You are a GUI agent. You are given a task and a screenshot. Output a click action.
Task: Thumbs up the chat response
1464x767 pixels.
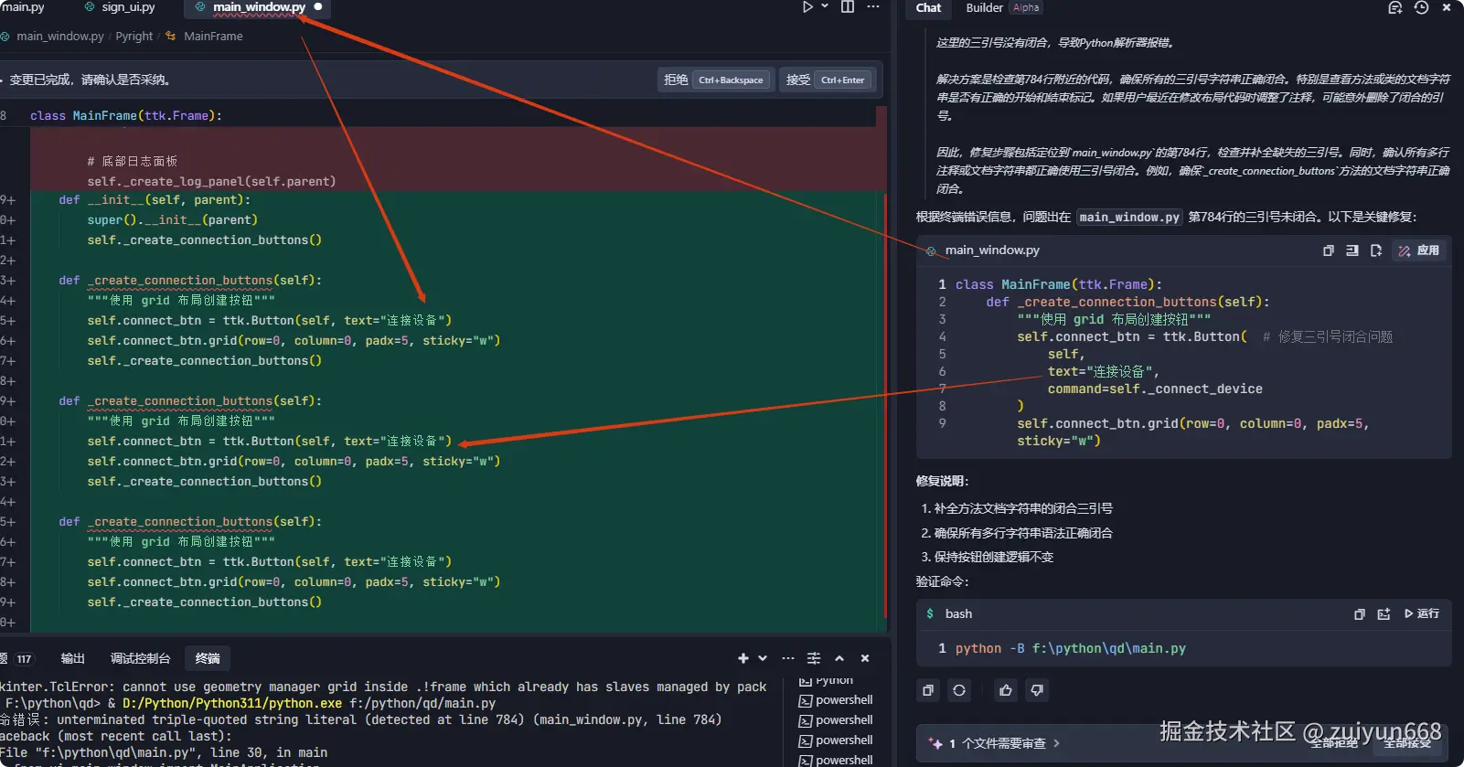pyautogui.click(x=1006, y=690)
